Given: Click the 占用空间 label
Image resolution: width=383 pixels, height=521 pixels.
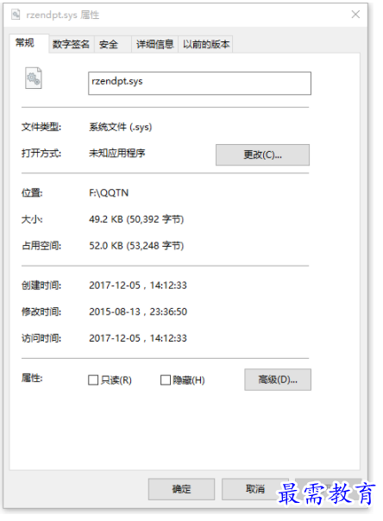Looking at the screenshot, I should tap(41, 246).
